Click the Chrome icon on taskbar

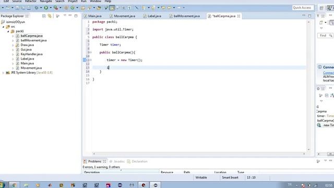(14, 185)
